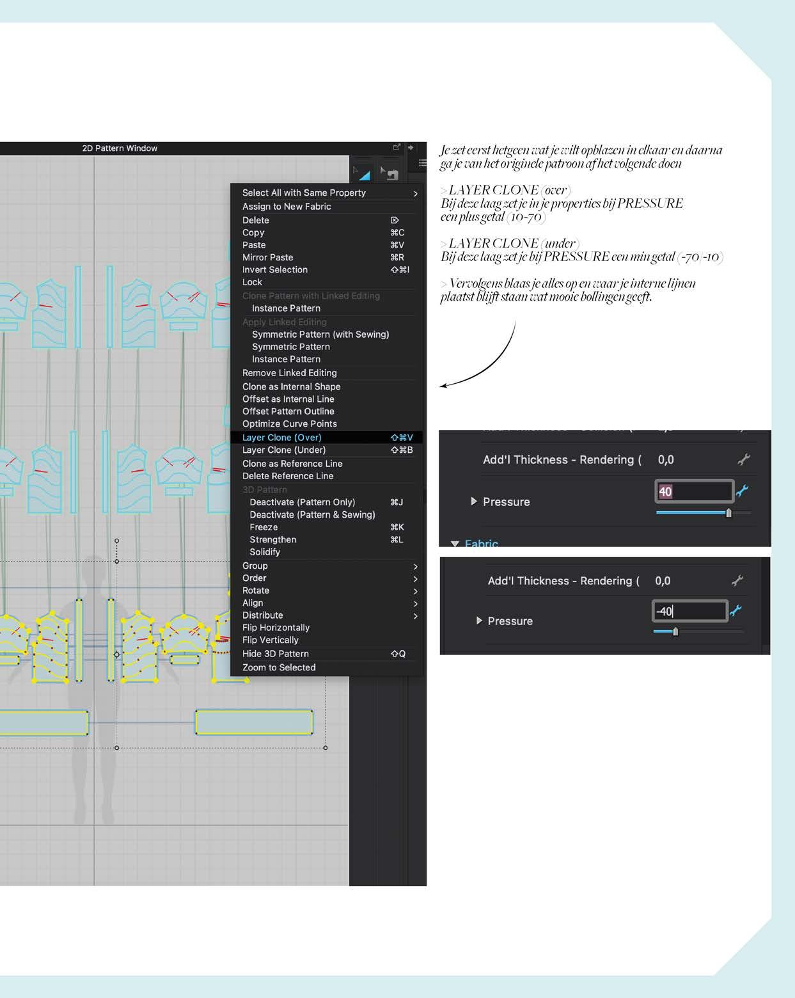Click the arrow icon in 2D Pattern Window header
Viewport: 795px width, 998px height.
point(411,148)
